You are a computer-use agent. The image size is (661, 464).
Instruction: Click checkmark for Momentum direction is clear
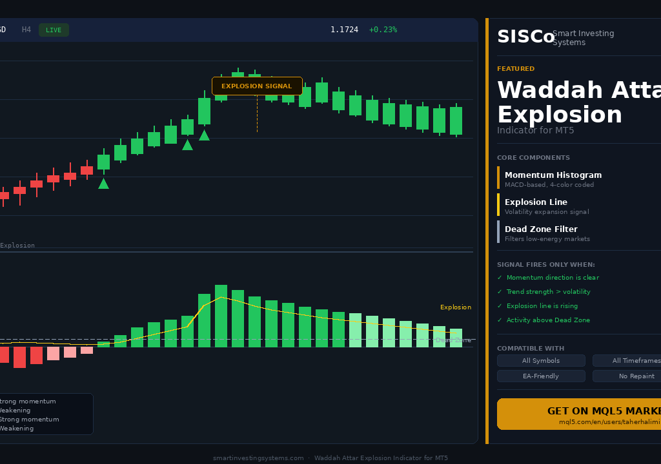pos(500,278)
